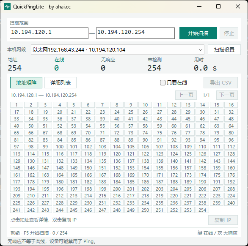Click the QuickPingLite app icon in title bar
Image resolution: width=248 pixels, height=246 pixels.
7,7
